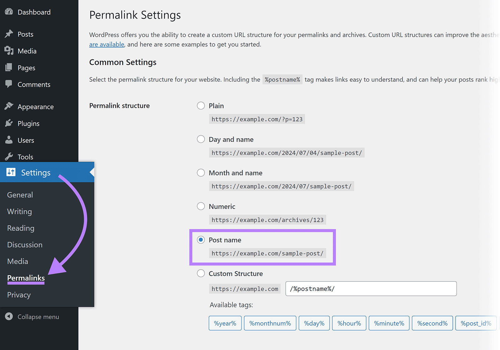
Task: Insert the %year% available tag
Action: (225, 323)
